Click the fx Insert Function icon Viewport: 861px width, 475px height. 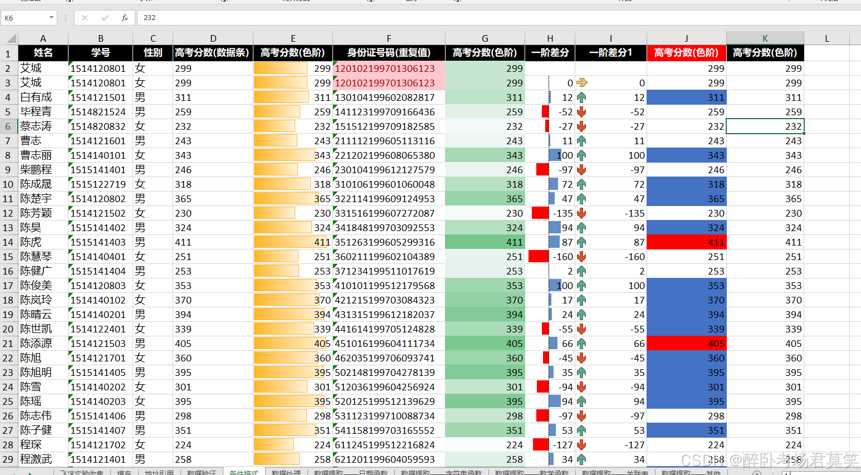[125, 18]
